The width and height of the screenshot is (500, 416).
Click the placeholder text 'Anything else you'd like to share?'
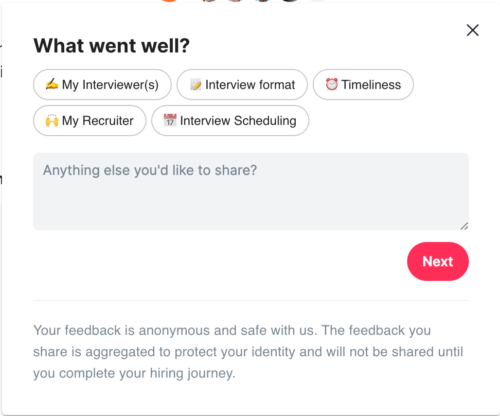(x=150, y=171)
